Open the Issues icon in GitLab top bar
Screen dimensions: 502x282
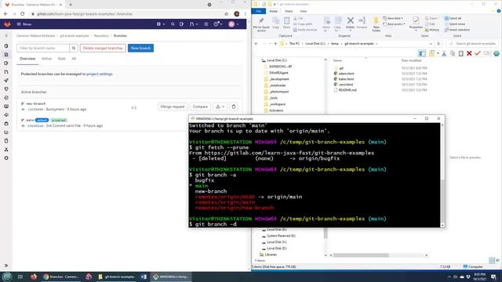coord(181,24)
